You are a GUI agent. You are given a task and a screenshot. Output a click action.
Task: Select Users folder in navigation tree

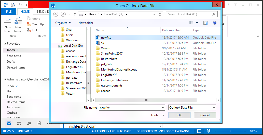pos(70,35)
